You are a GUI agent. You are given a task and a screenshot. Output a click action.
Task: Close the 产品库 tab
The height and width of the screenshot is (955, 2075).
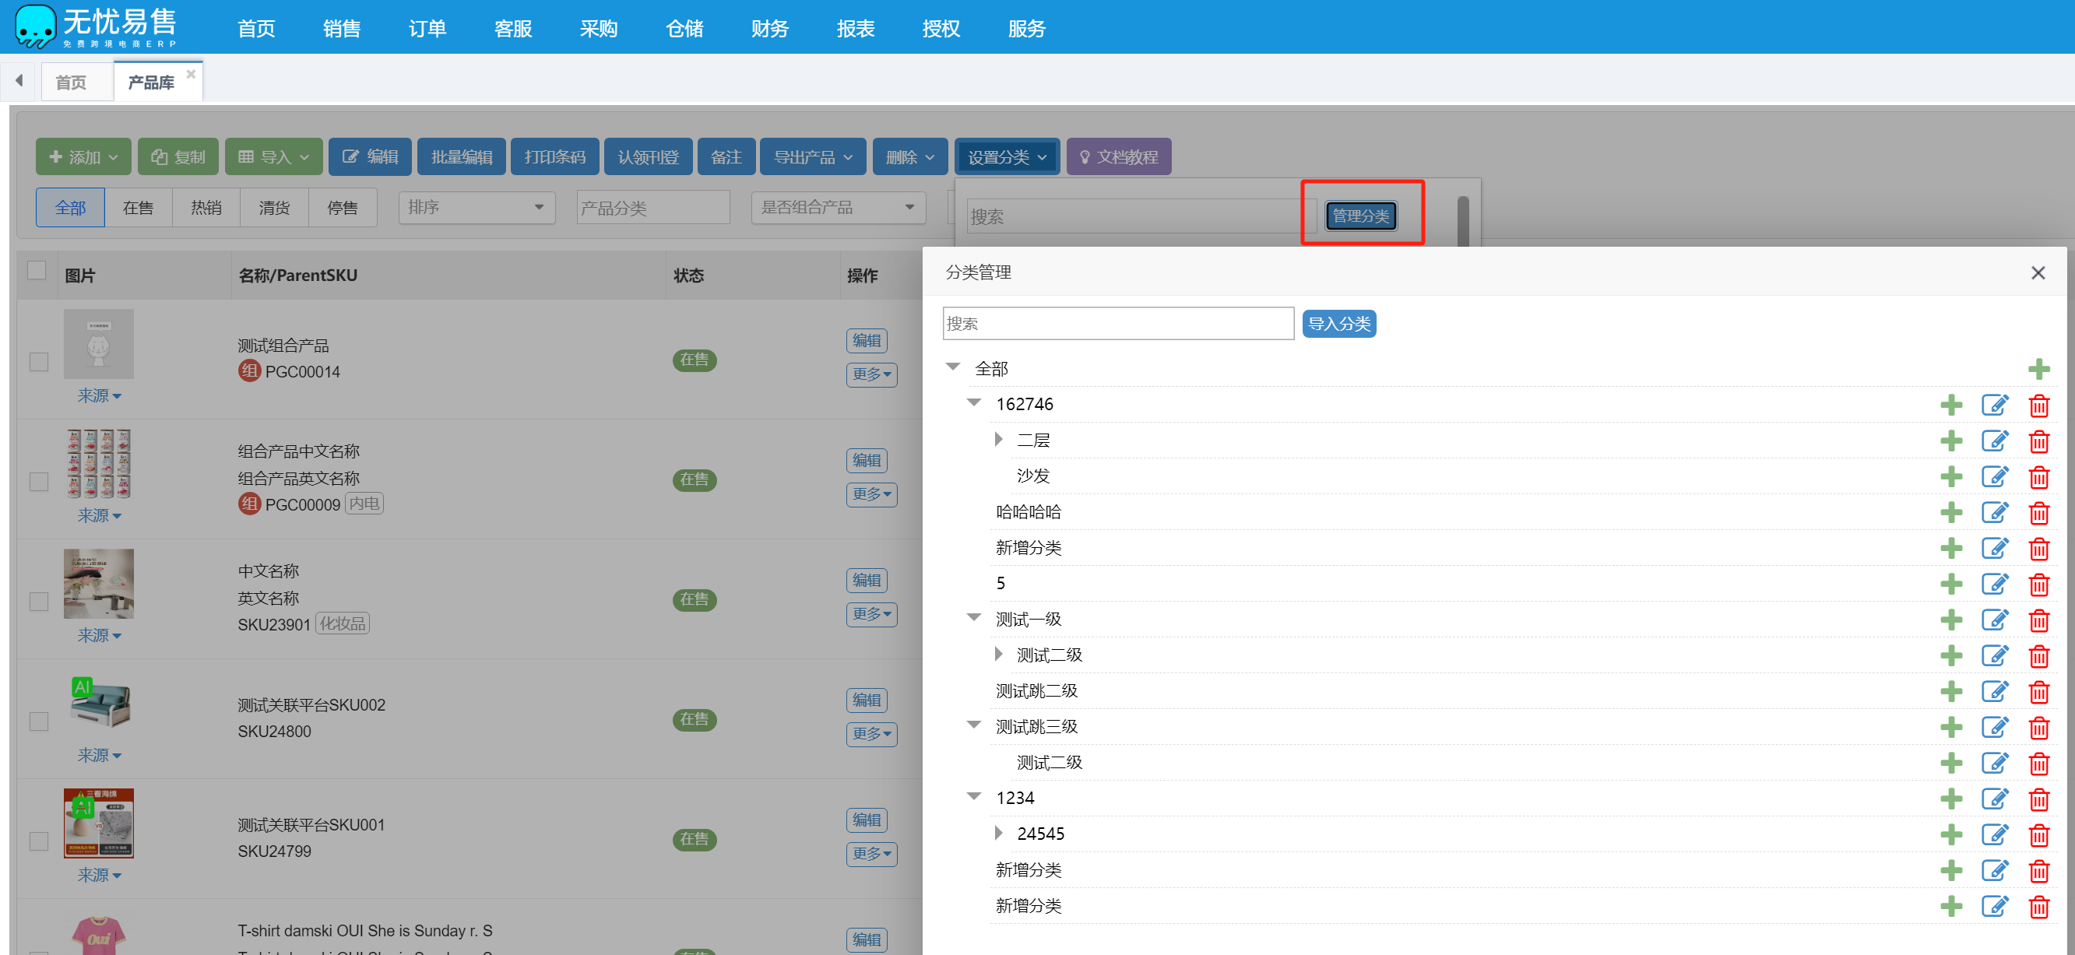(191, 73)
